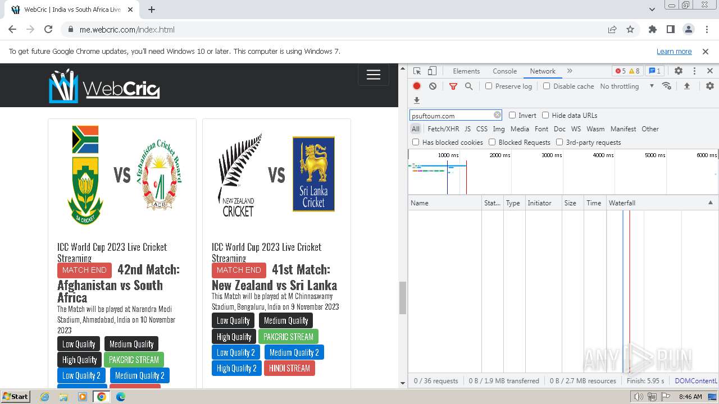Screen dimensions: 719x404
Task: Open Chrome extensions puzzle icon
Action: pyautogui.click(x=653, y=30)
